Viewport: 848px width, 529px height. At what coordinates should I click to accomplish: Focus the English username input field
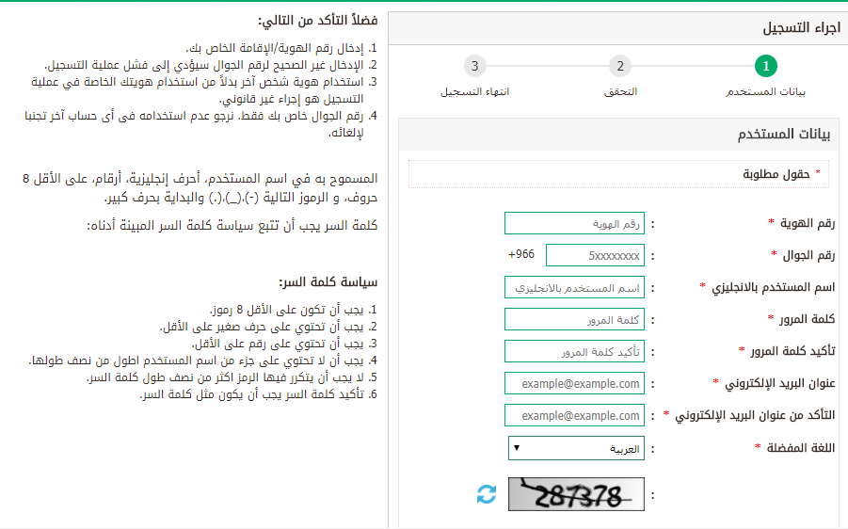point(574,288)
